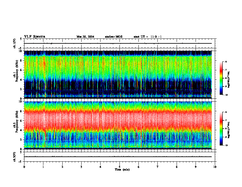Click the ch.1 spectrogram color scale bar
Screen dimensions: 242x187
221,78
